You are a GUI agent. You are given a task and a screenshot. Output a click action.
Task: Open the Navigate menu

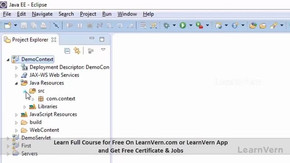pyautogui.click(x=42, y=14)
